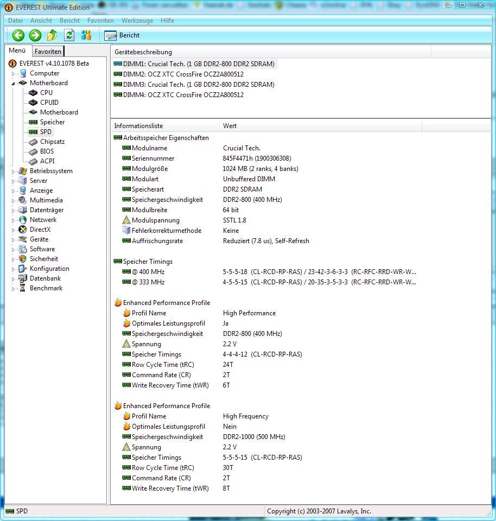Select DIMM4 OCZ XTC CrossFire row

click(x=179, y=95)
